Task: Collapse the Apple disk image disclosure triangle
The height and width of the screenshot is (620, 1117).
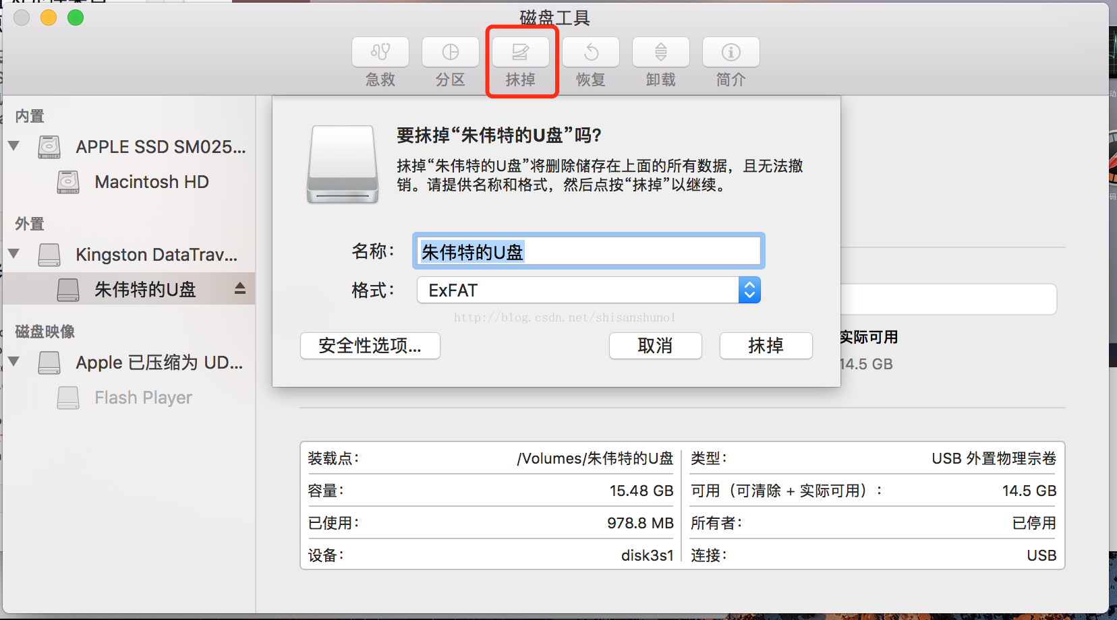Action: tap(13, 361)
